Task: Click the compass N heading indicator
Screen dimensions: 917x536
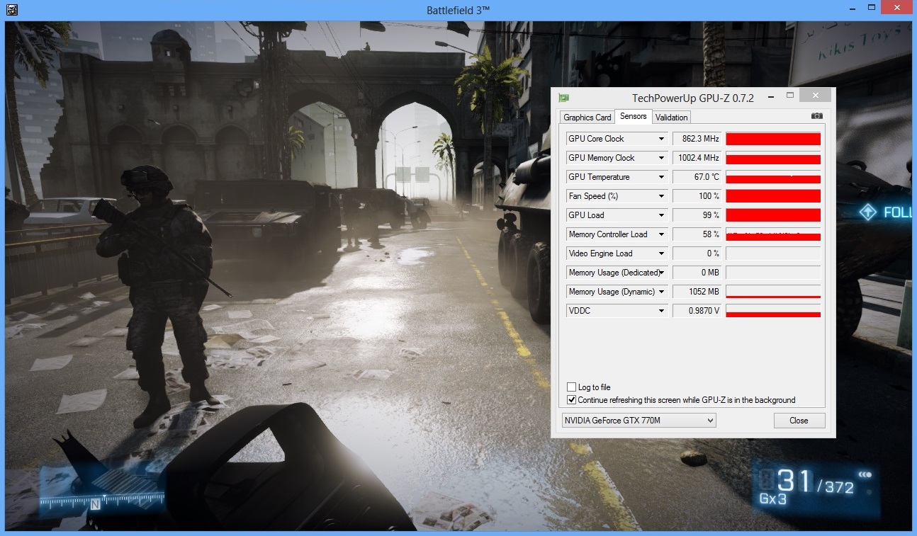Action: pyautogui.click(x=94, y=505)
